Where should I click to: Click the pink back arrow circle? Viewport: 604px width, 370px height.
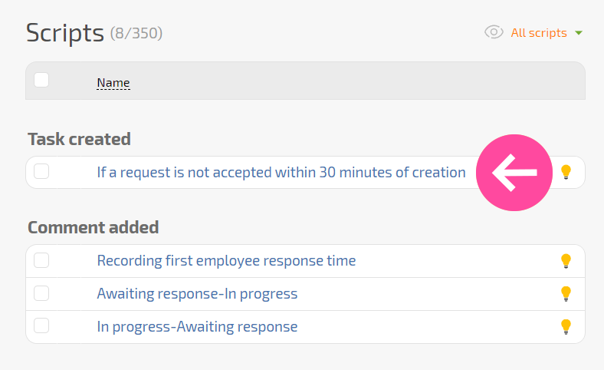514,173
